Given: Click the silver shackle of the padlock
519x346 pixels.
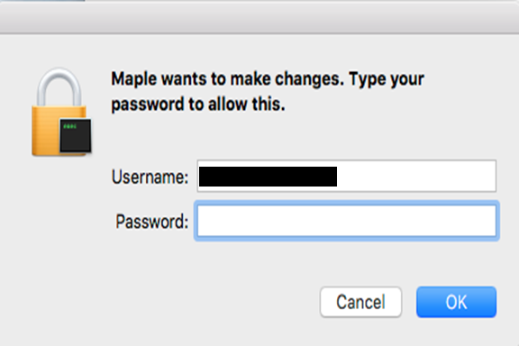Looking at the screenshot, I should pos(59,86).
